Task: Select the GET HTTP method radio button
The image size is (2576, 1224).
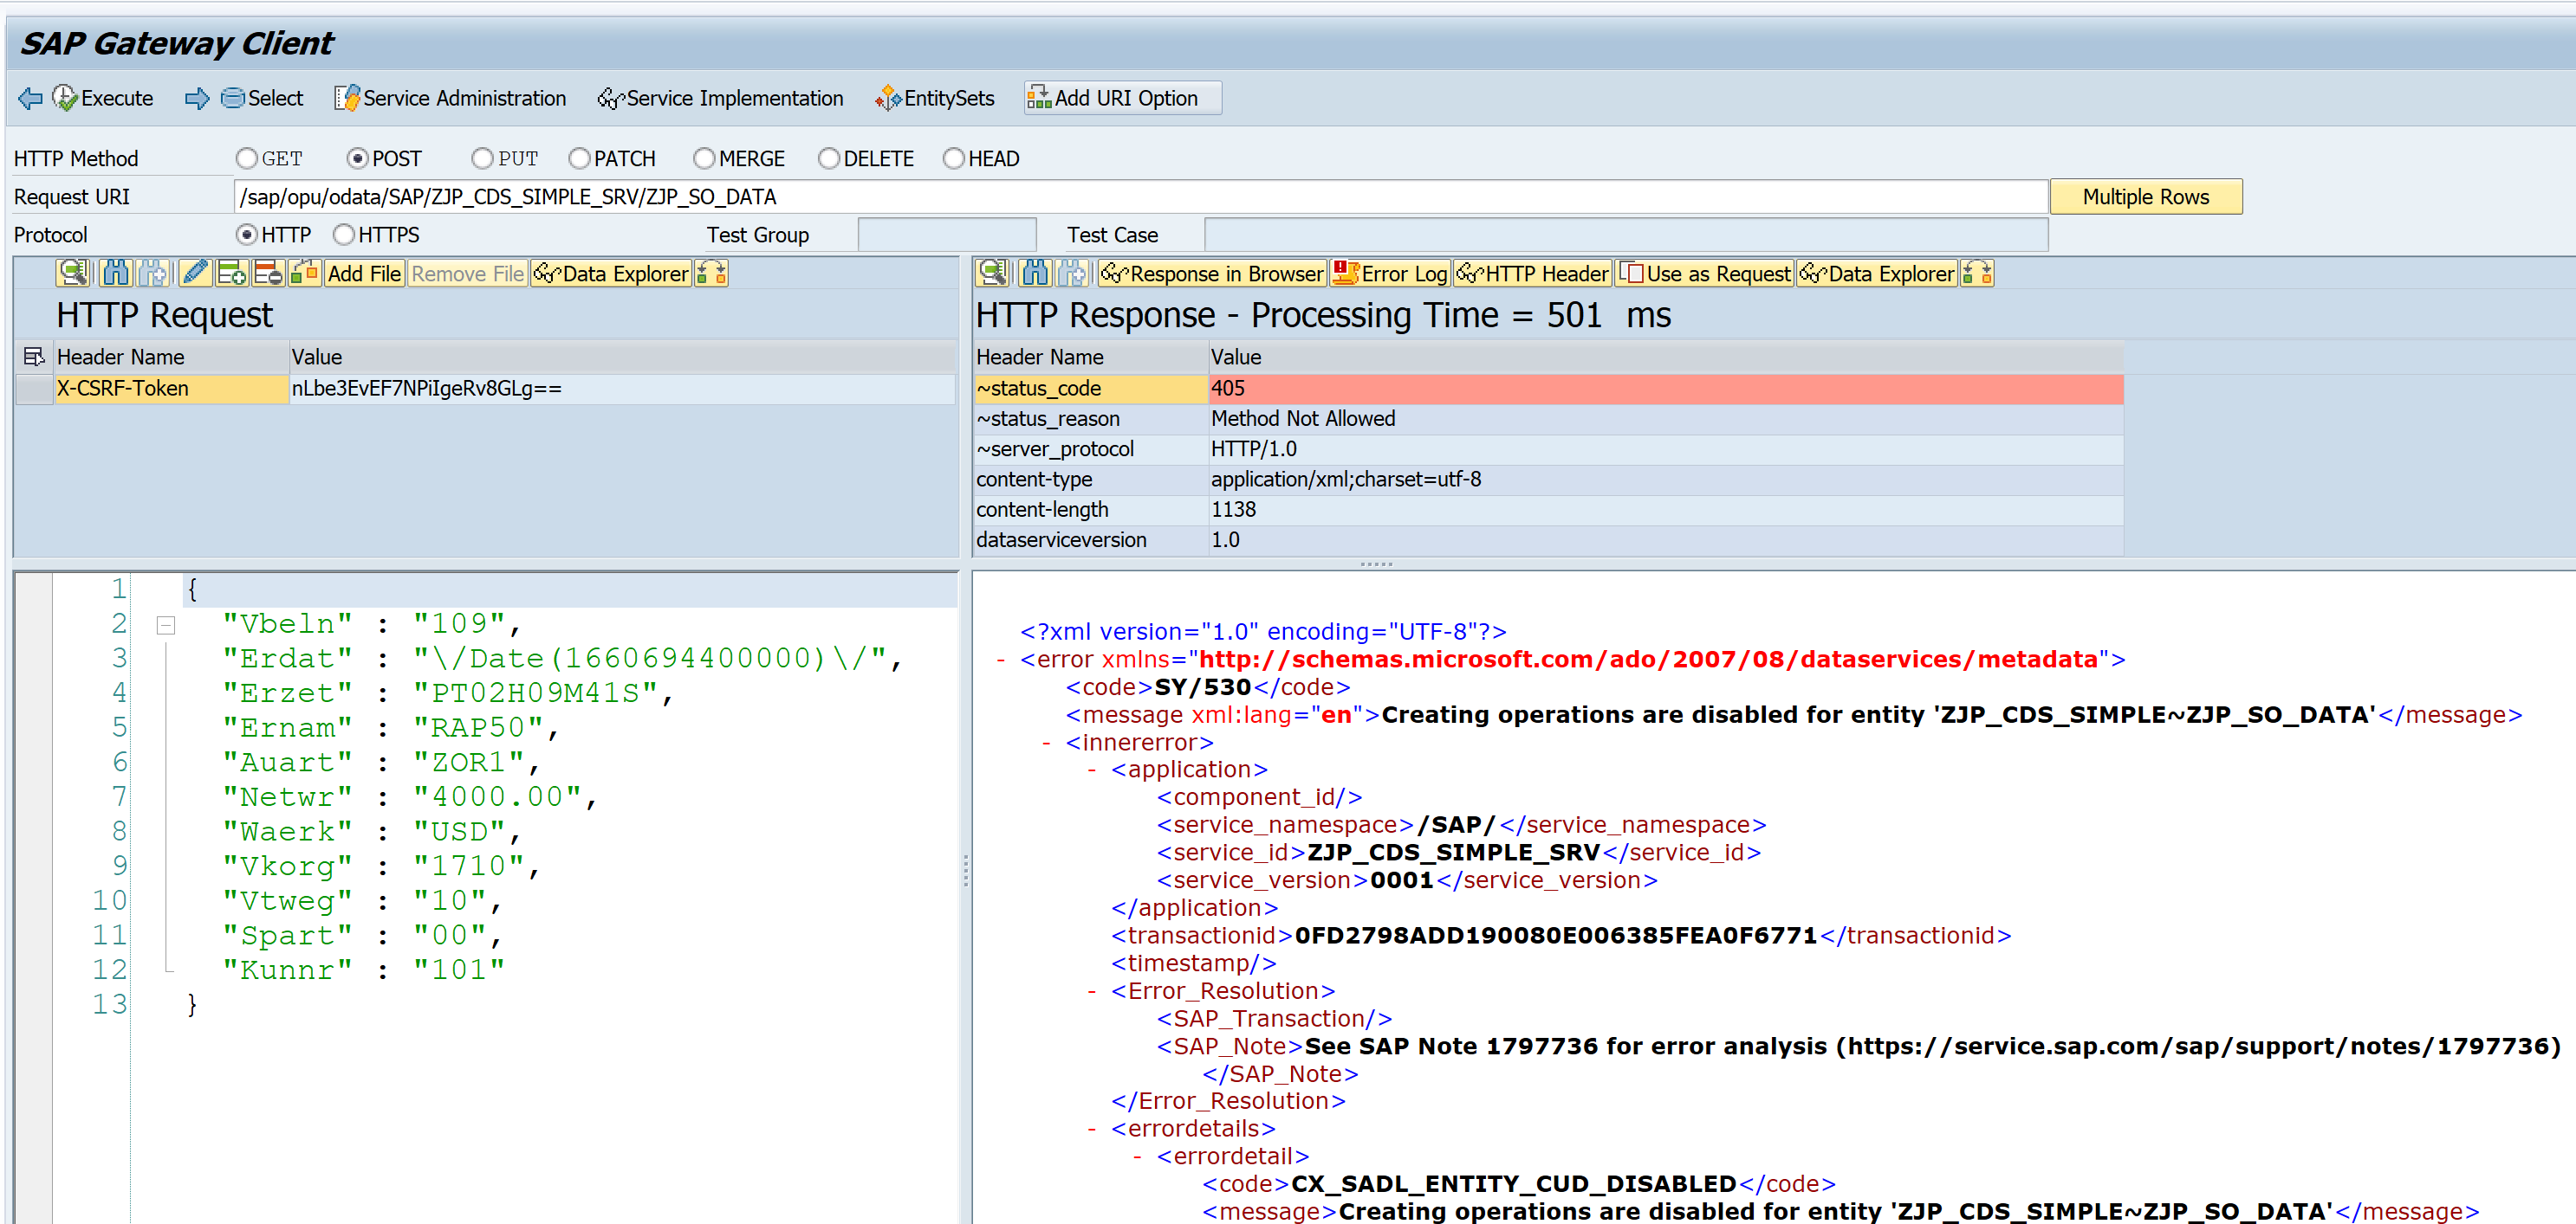Action: pos(247,159)
